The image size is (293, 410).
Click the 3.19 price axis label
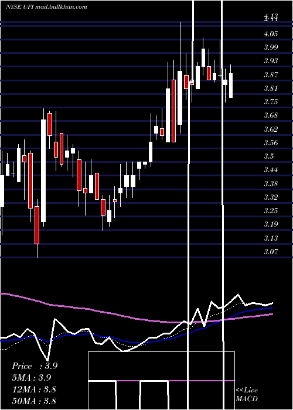271,224
